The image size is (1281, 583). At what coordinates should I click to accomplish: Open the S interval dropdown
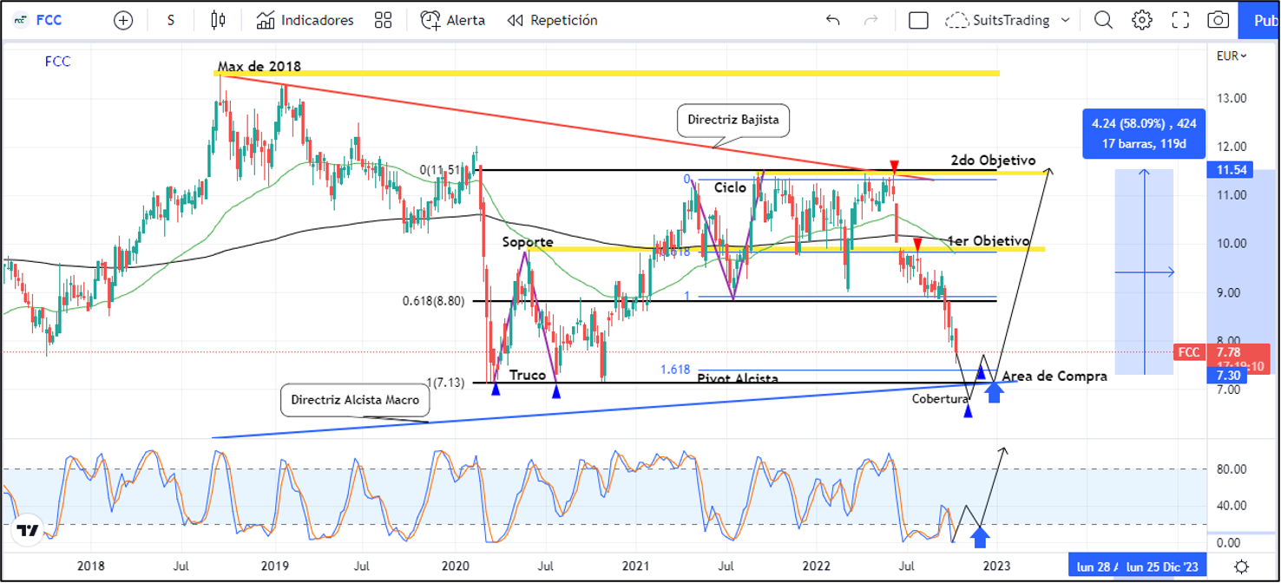tap(171, 20)
